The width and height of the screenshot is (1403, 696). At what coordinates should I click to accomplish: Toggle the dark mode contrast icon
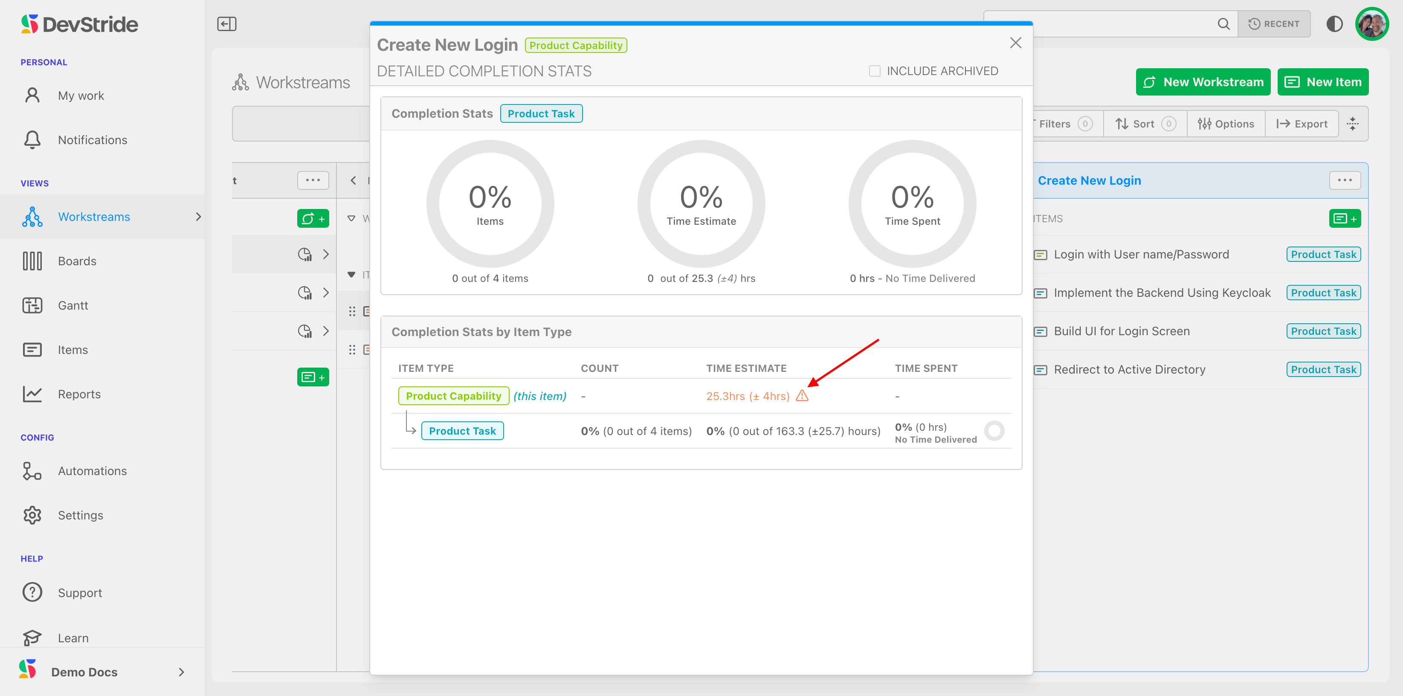point(1334,24)
